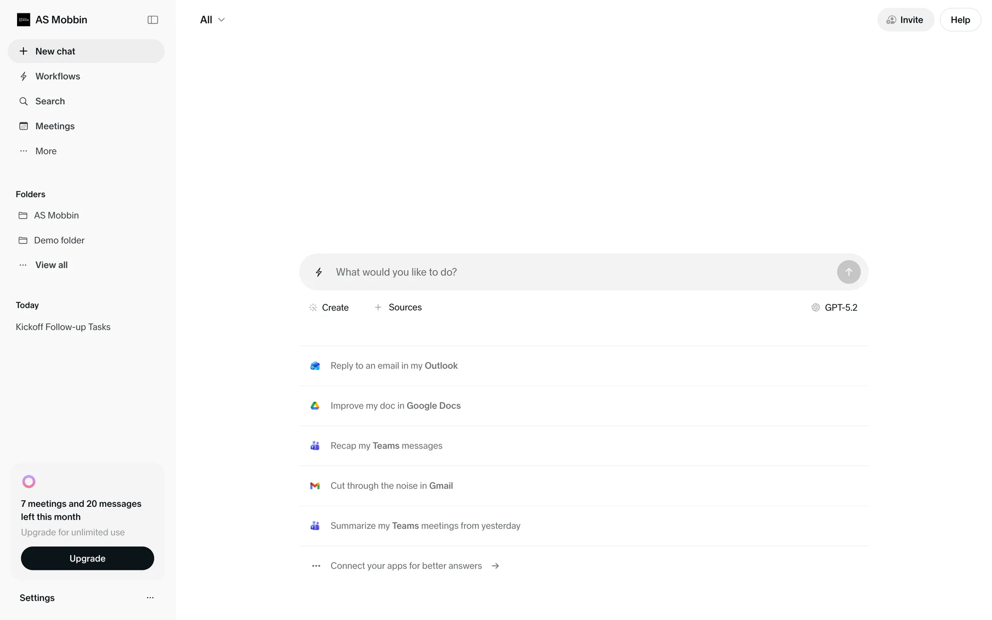Click the Upgrade button
Image resolution: width=992 pixels, height=620 pixels.
tap(87, 559)
